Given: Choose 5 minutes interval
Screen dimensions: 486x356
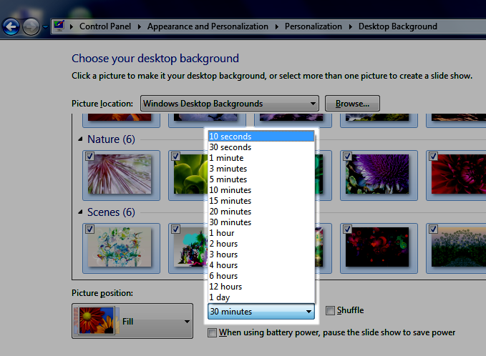Looking at the screenshot, I should click(261, 179).
